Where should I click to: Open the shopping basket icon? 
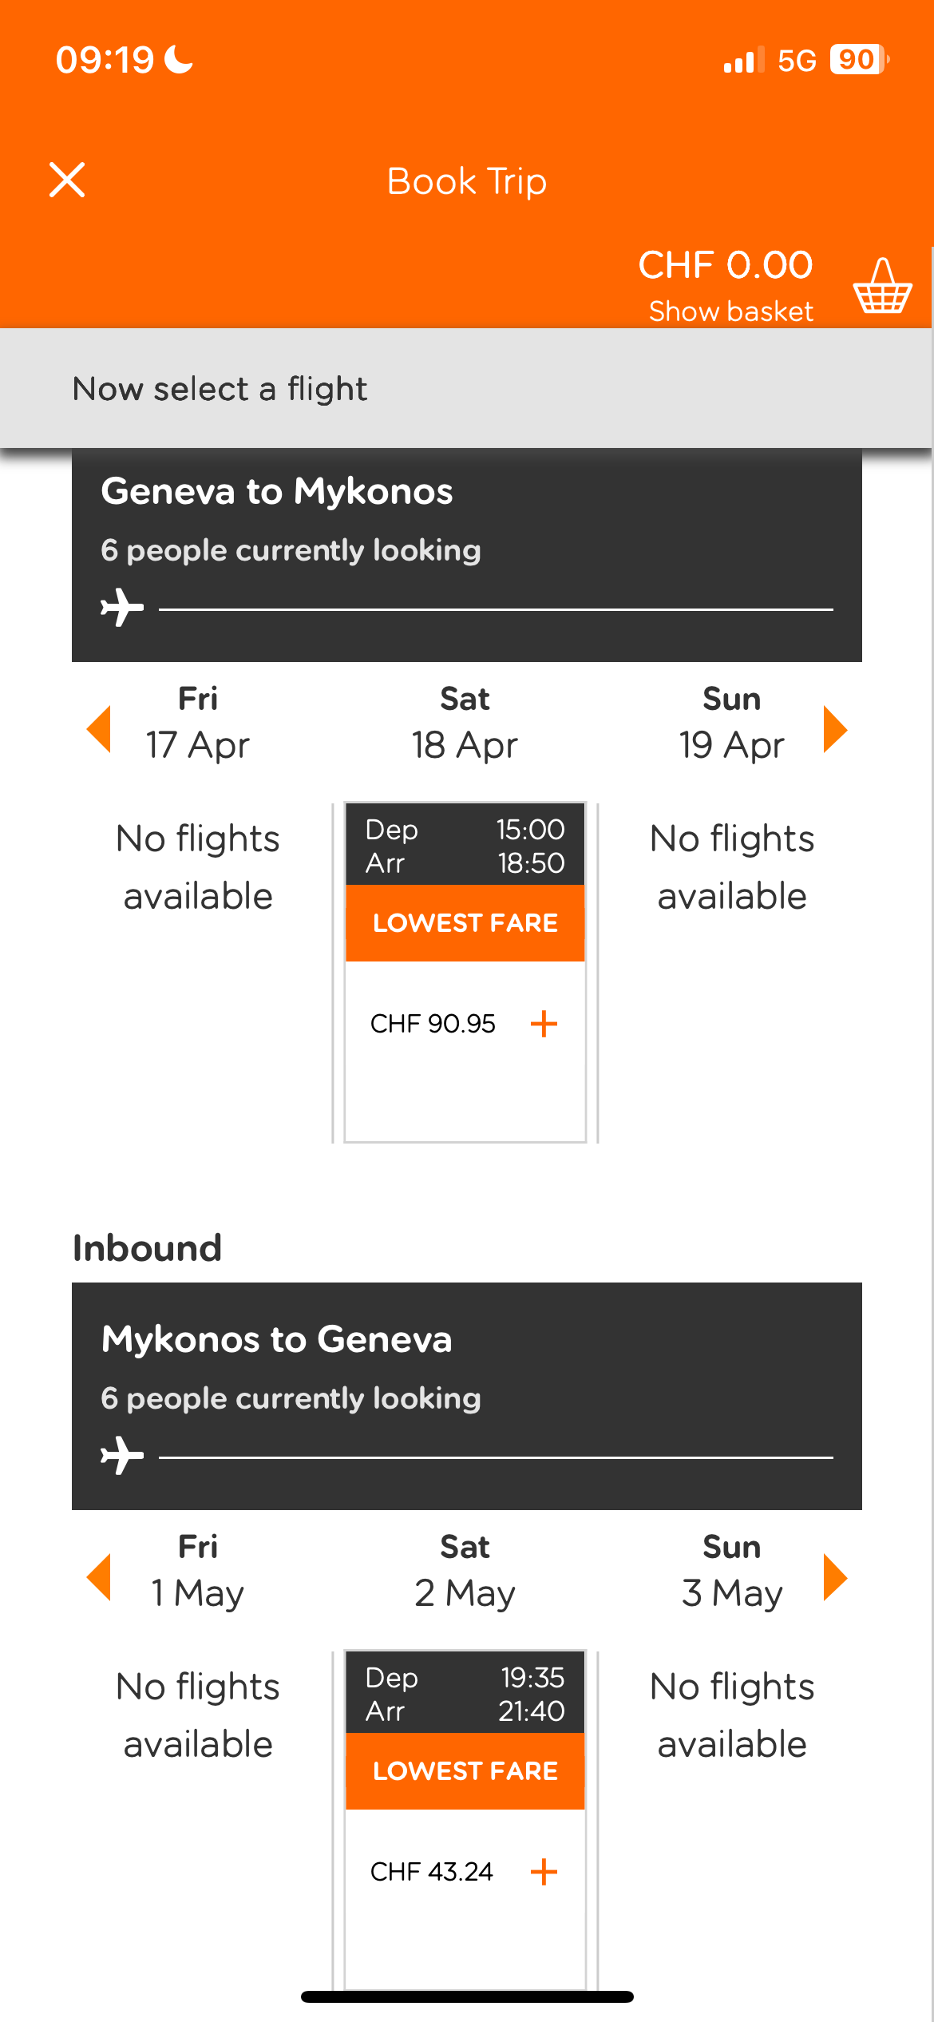pyautogui.click(x=882, y=286)
